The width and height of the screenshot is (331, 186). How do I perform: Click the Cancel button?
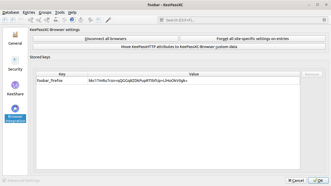point(296,181)
